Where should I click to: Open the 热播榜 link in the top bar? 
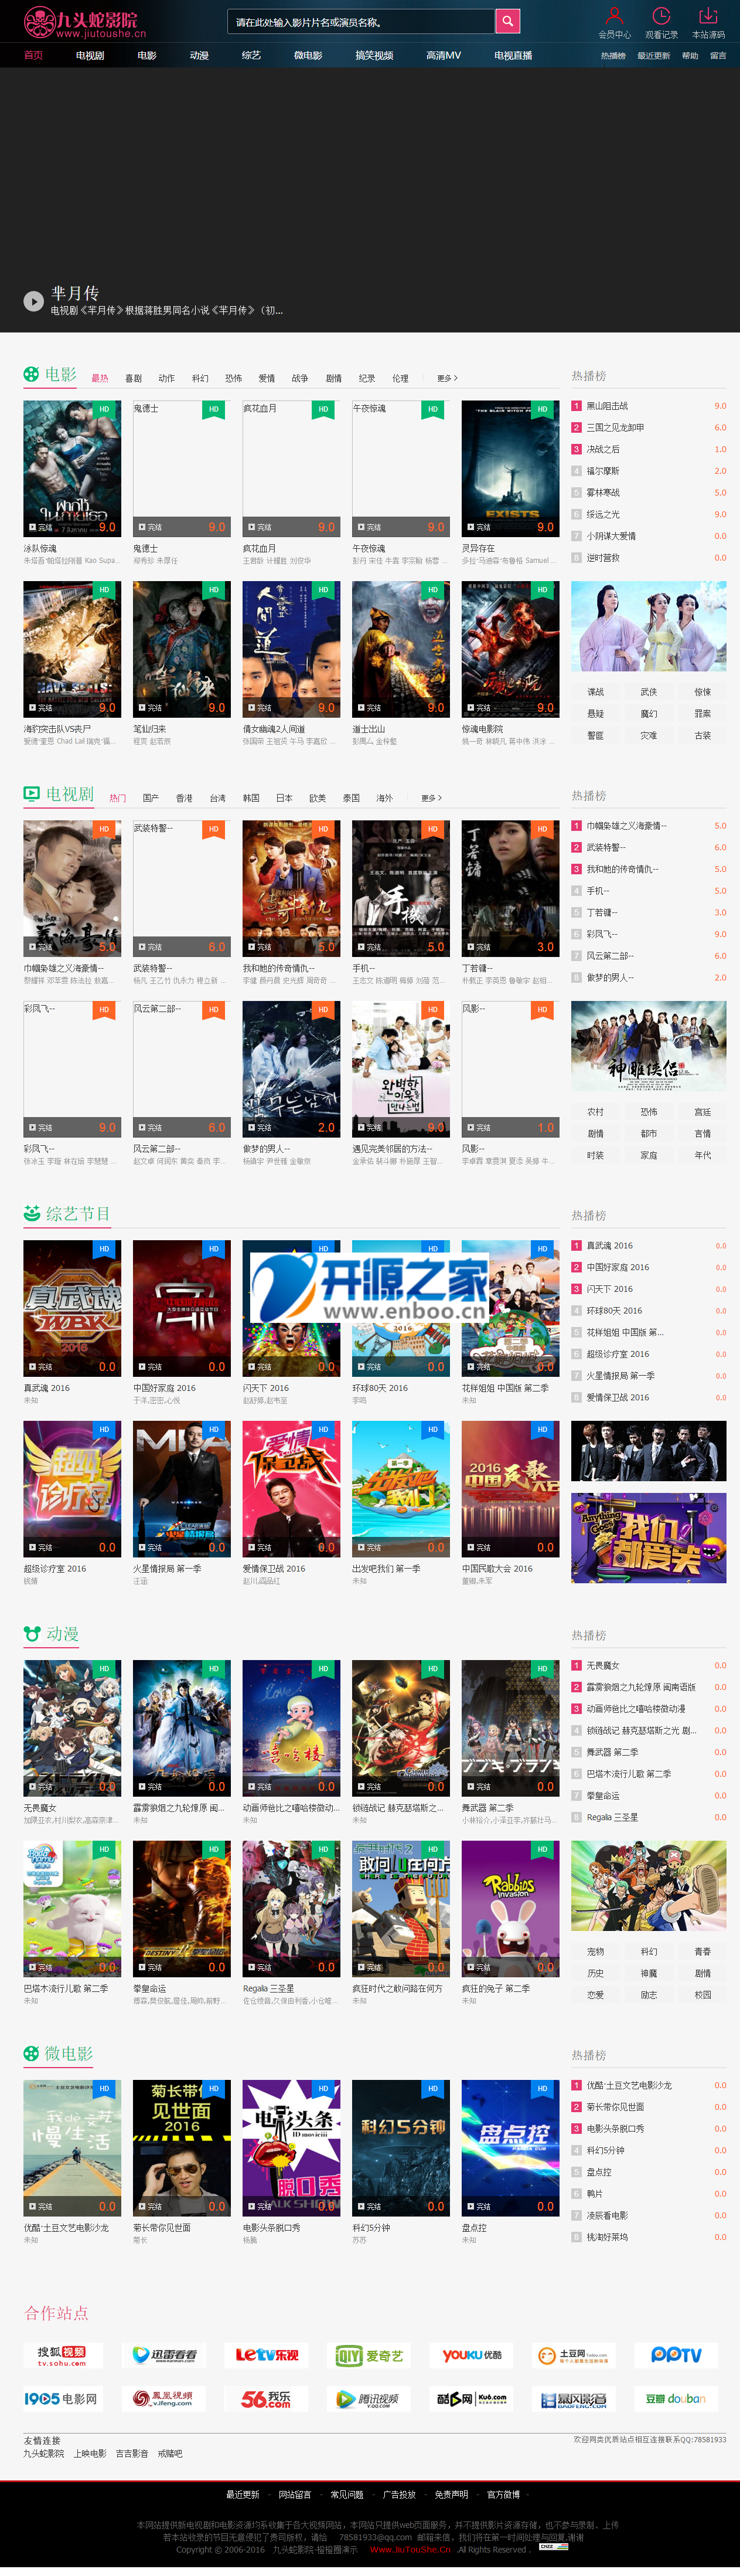pyautogui.click(x=613, y=56)
